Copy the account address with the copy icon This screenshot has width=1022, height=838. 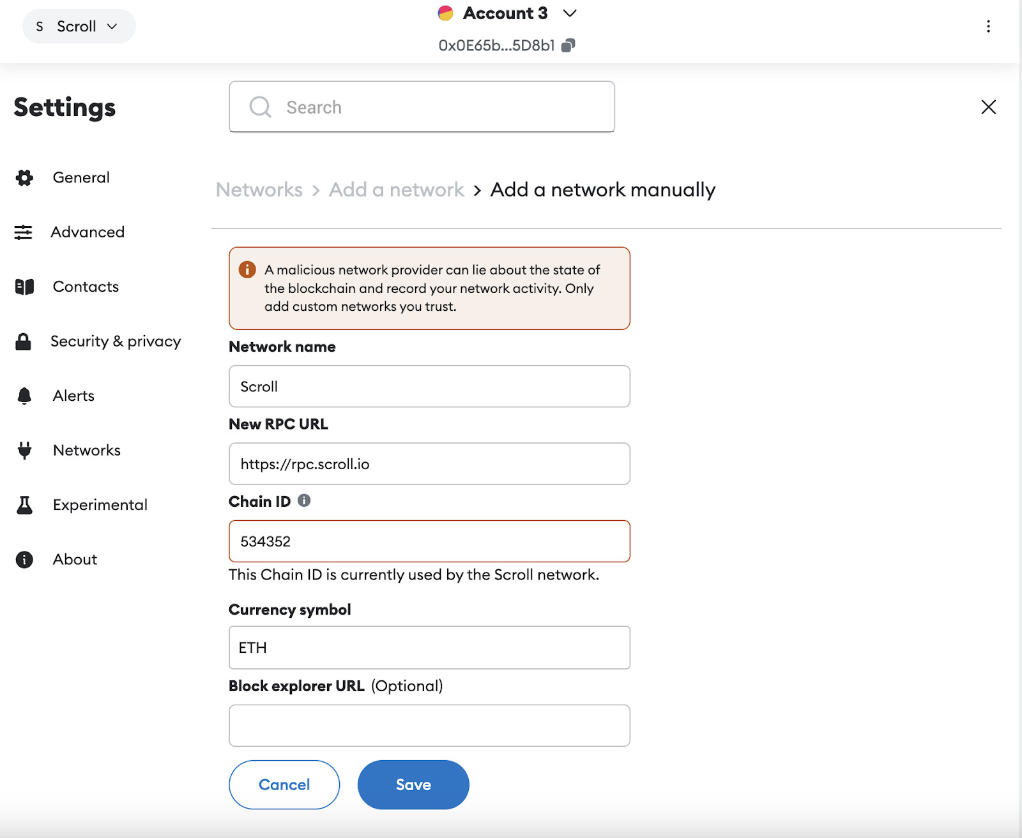point(568,45)
